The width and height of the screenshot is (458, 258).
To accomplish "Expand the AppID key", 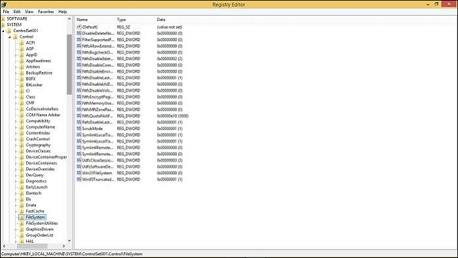I will (x=16, y=55).
